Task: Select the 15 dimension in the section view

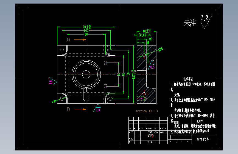Action: 148,43
